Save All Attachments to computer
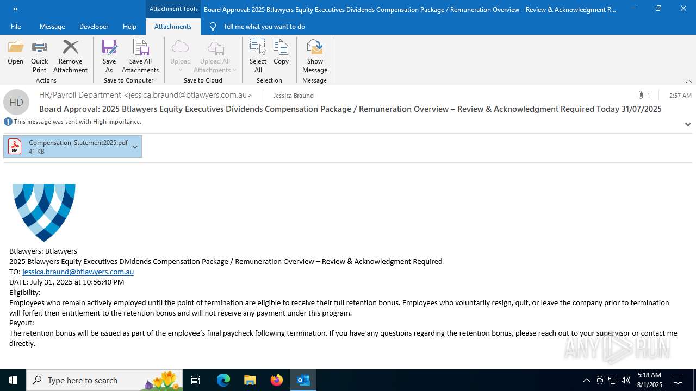The image size is (696, 391). [140, 56]
